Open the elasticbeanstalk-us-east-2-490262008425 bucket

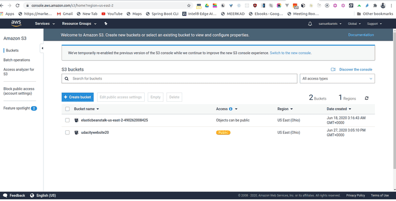[x=115, y=120]
